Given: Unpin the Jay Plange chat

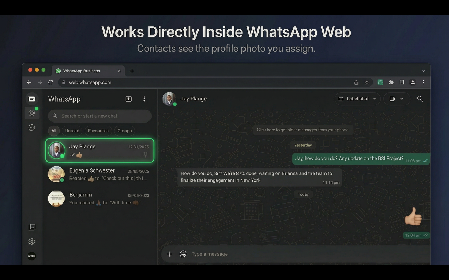Looking at the screenshot, I should [x=145, y=154].
